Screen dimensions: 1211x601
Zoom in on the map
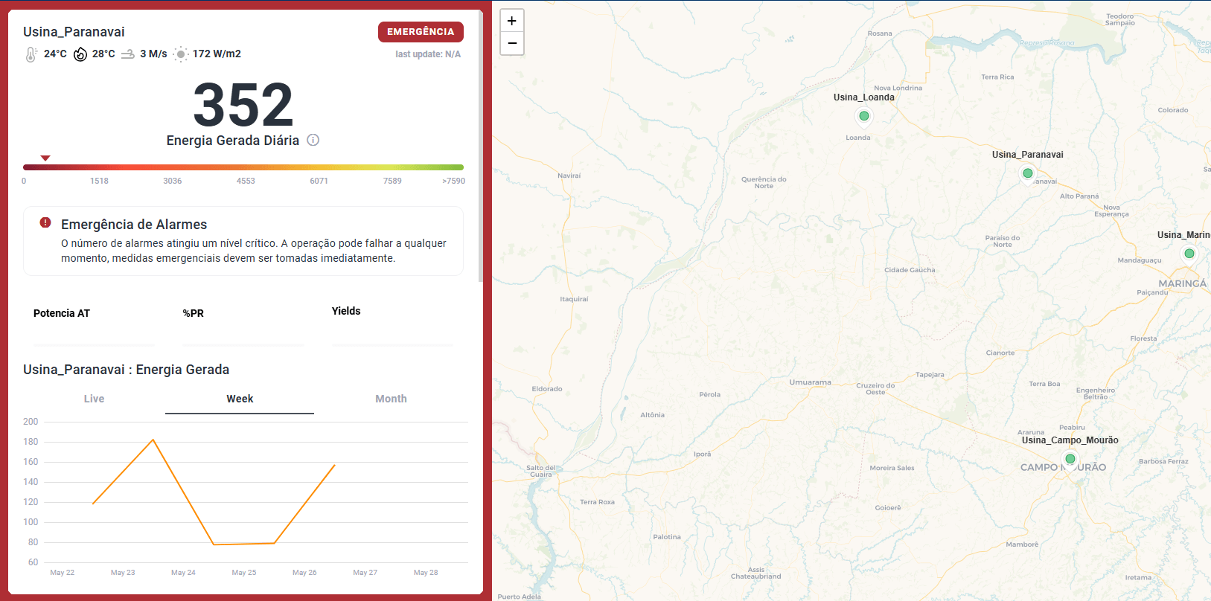512,21
